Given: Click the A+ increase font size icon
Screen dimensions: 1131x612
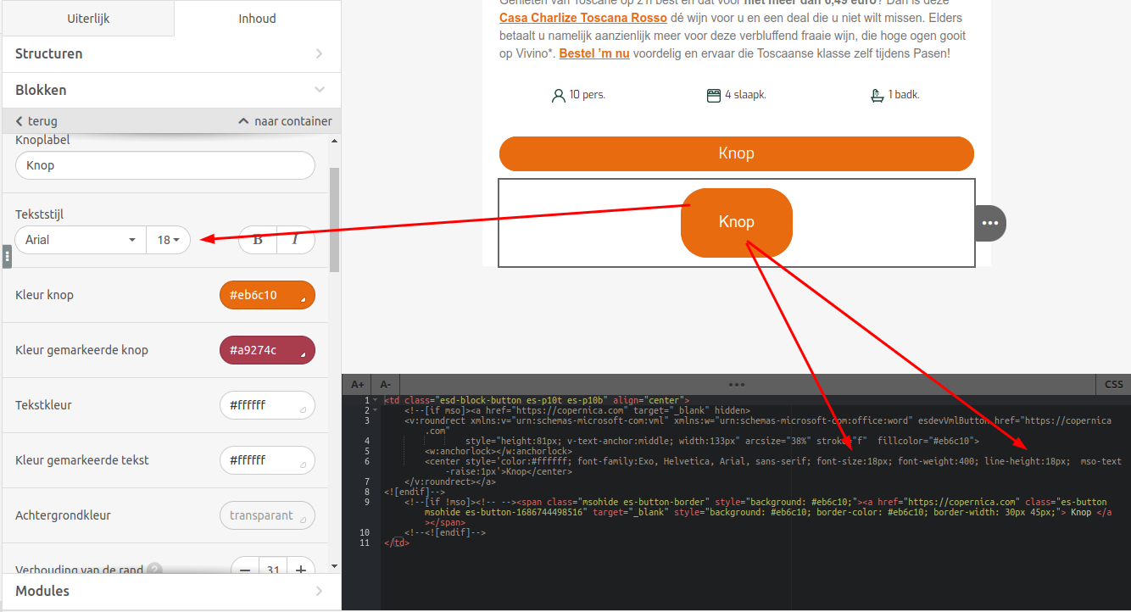Looking at the screenshot, I should (x=357, y=384).
